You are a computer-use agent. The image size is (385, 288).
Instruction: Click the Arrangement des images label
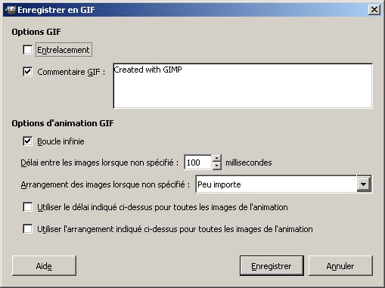click(x=105, y=184)
